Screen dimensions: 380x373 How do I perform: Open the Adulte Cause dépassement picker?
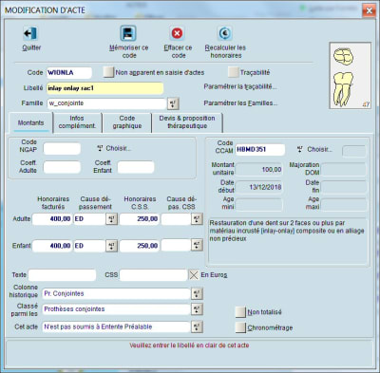(111, 219)
